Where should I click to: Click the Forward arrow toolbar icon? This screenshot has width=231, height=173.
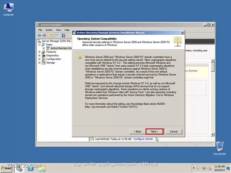(44, 35)
